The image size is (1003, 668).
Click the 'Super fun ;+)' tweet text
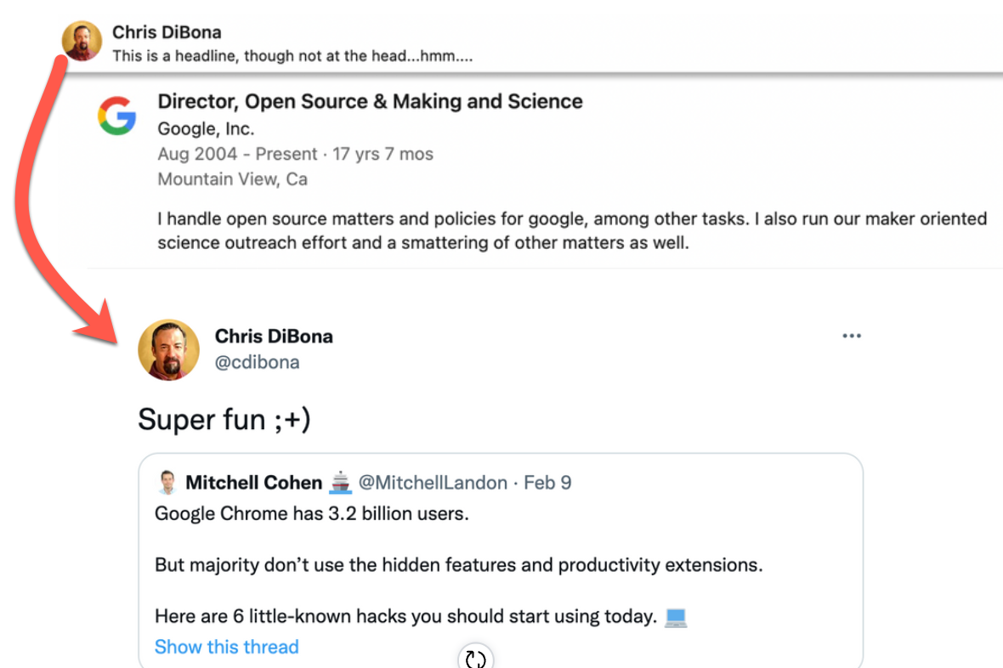coord(224,420)
